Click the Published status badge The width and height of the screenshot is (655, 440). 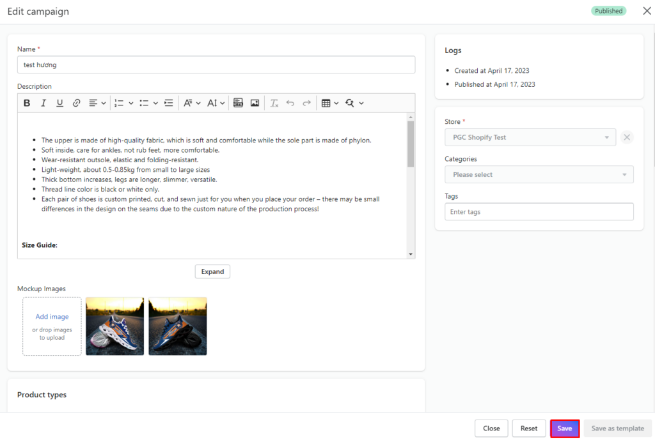coord(609,11)
